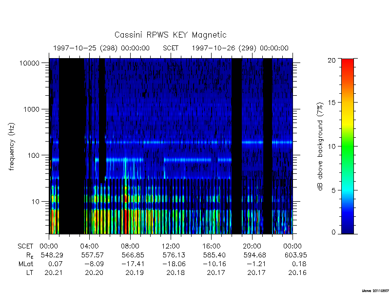Click the MLat value '-18.06'
390x293 pixels.
tap(174, 264)
